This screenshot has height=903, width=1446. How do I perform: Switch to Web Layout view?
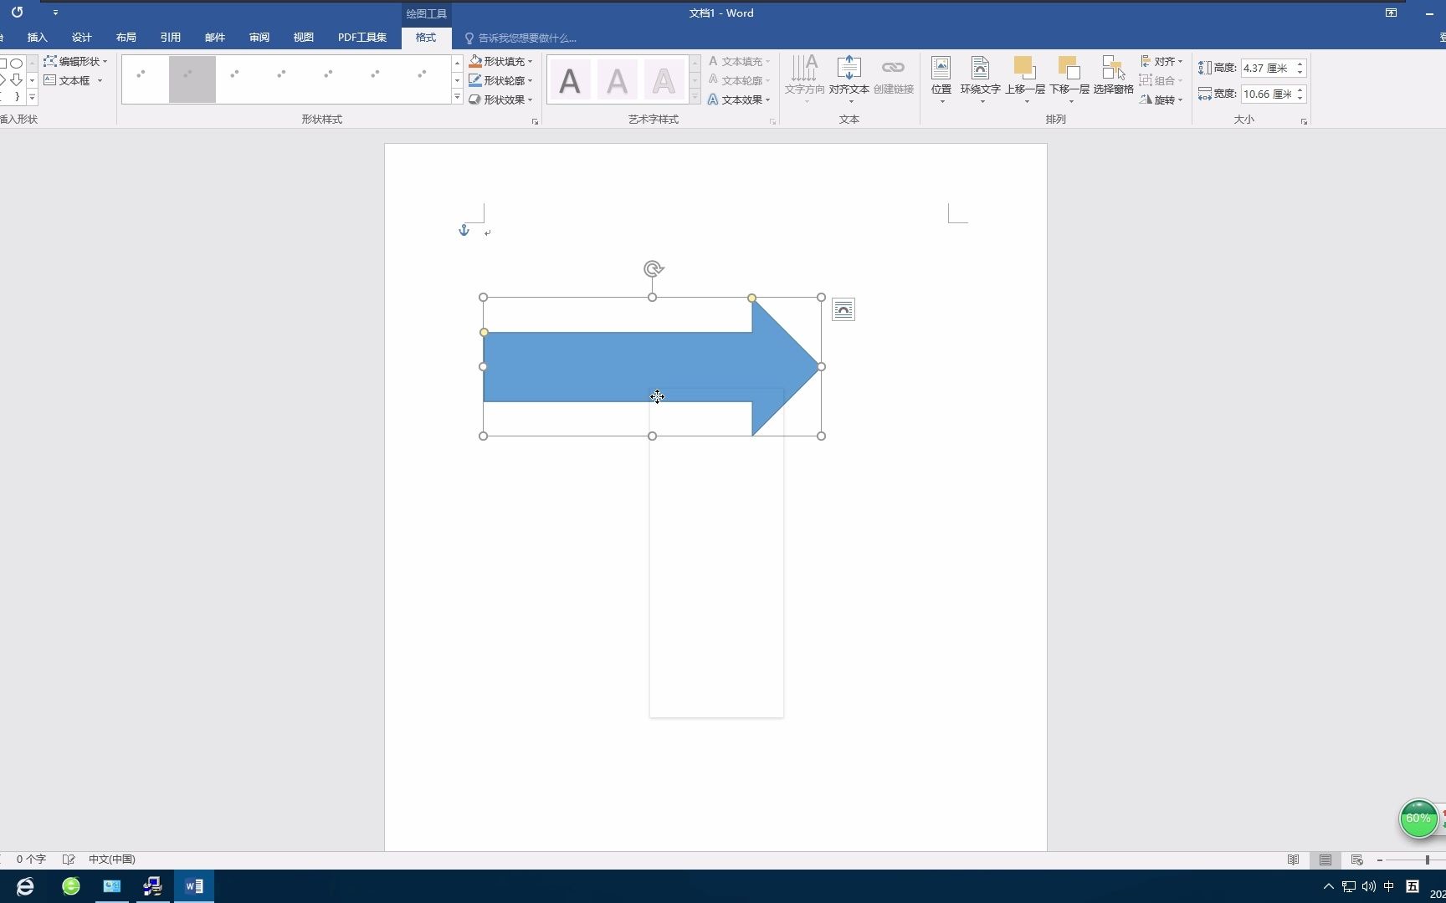click(1357, 860)
